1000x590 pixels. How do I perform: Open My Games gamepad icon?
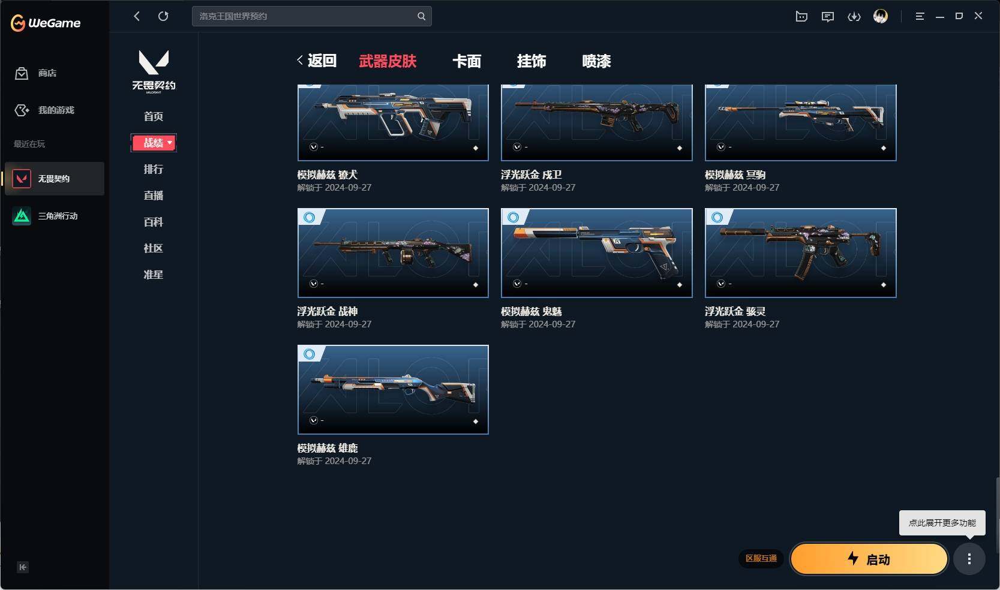(x=22, y=110)
